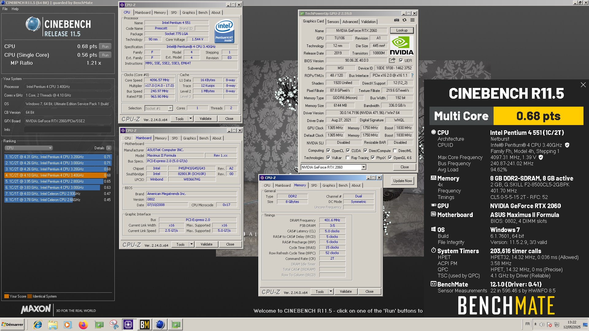589x331 pixels.
Task: Click the NVIDIA logo in GPU-Z
Action: point(402,45)
